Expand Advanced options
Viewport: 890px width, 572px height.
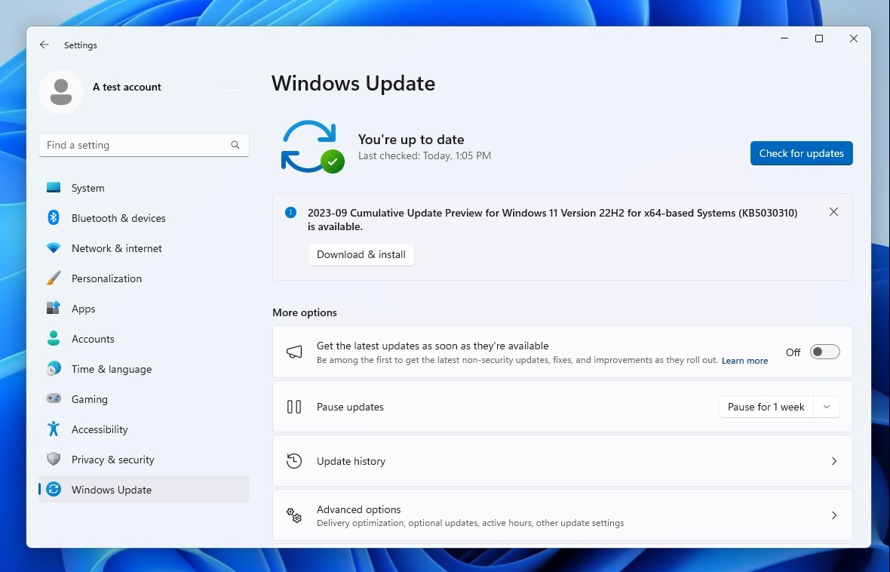(x=834, y=515)
